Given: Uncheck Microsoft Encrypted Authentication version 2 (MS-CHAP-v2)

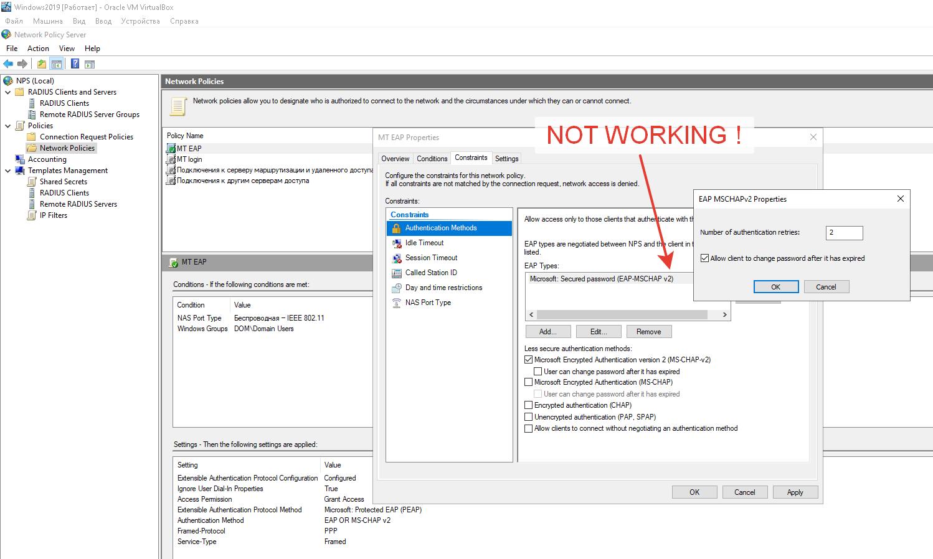Looking at the screenshot, I should click(x=529, y=360).
